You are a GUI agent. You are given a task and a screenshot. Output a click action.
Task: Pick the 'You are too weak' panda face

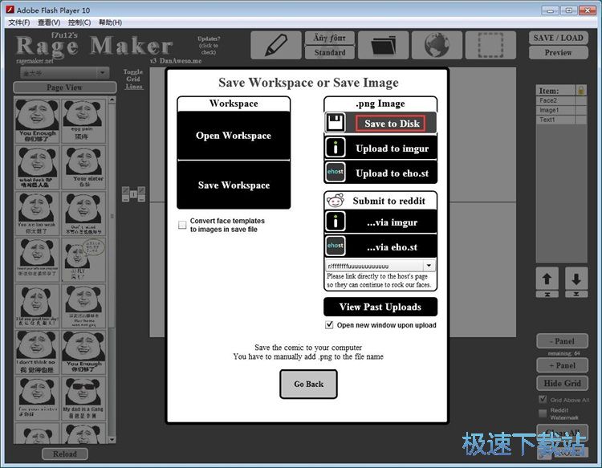click(x=37, y=214)
